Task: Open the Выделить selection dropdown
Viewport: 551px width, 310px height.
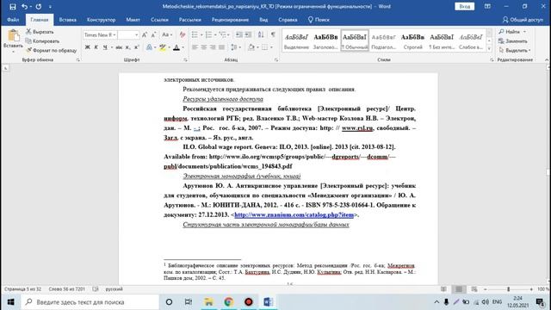Action: pos(515,51)
